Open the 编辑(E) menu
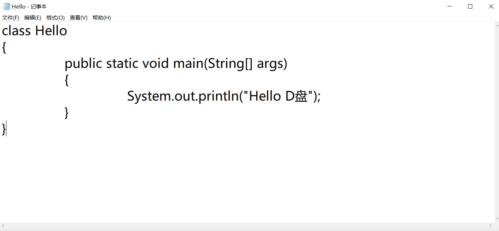 point(33,18)
